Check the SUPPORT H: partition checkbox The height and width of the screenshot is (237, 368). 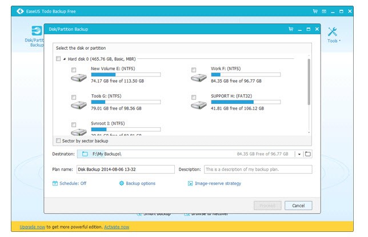(x=194, y=97)
